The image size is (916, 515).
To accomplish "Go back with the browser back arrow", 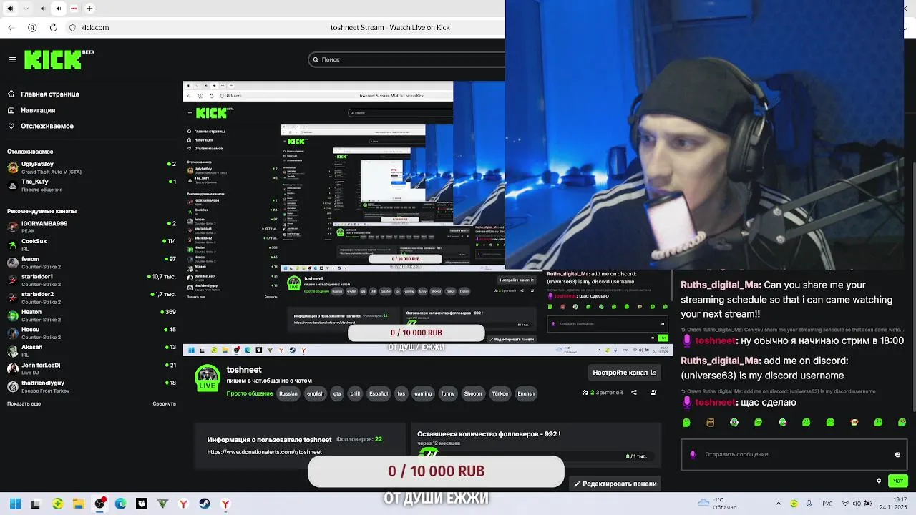I will [x=11, y=28].
